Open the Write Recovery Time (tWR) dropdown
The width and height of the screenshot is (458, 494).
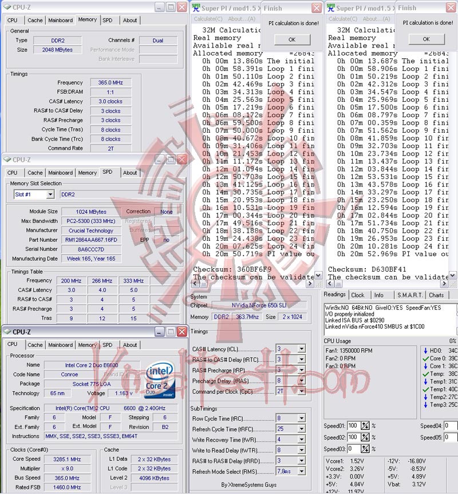click(302, 440)
